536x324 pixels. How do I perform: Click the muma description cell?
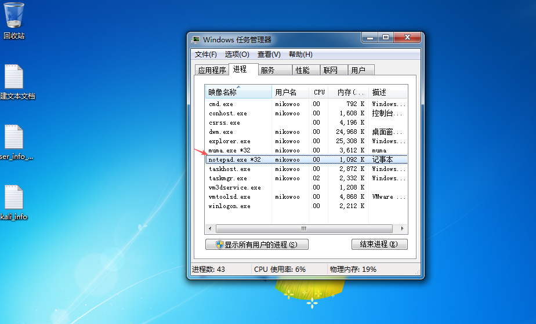[379, 150]
